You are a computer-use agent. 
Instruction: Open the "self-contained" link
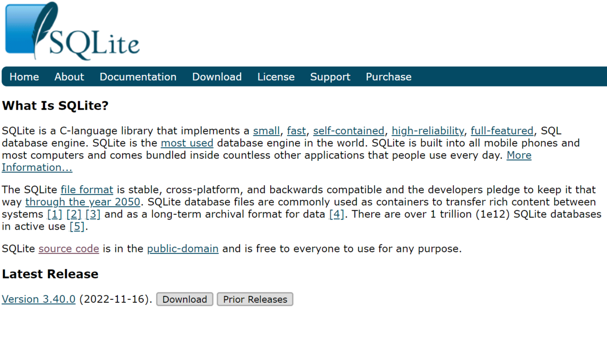pos(349,131)
